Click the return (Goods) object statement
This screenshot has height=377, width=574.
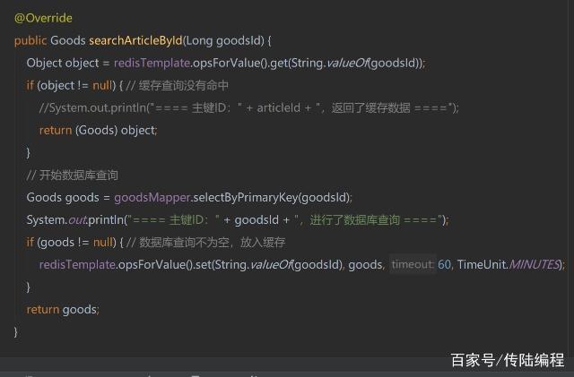coord(98,131)
